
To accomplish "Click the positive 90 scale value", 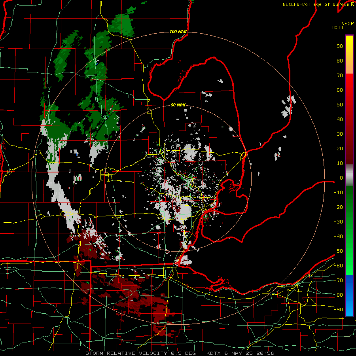I will tap(340, 46).
